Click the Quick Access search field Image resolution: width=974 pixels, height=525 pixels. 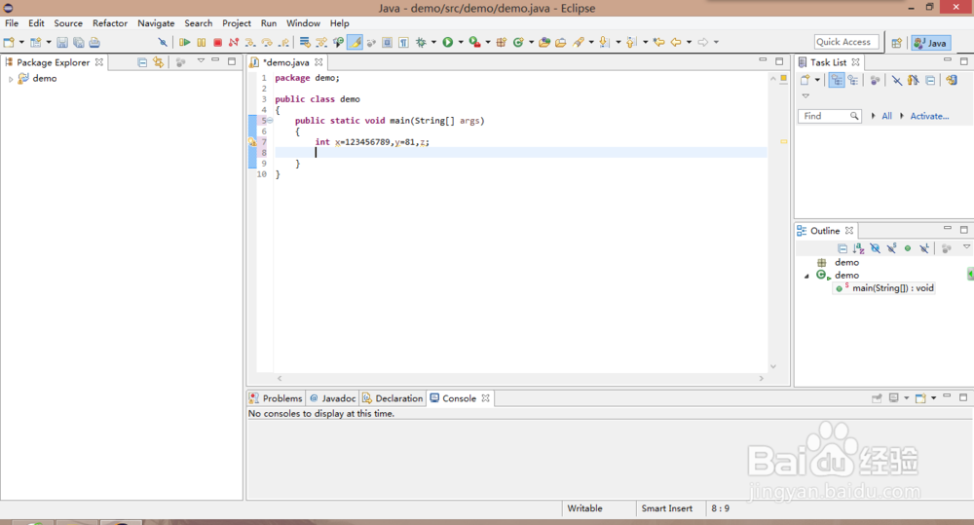click(x=846, y=42)
